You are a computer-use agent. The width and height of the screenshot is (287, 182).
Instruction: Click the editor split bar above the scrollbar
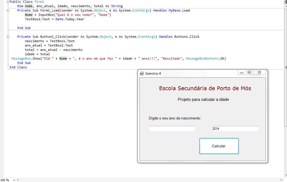click(286, 2)
